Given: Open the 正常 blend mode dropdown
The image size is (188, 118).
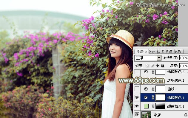Looking at the screenshot, I should [148, 58].
